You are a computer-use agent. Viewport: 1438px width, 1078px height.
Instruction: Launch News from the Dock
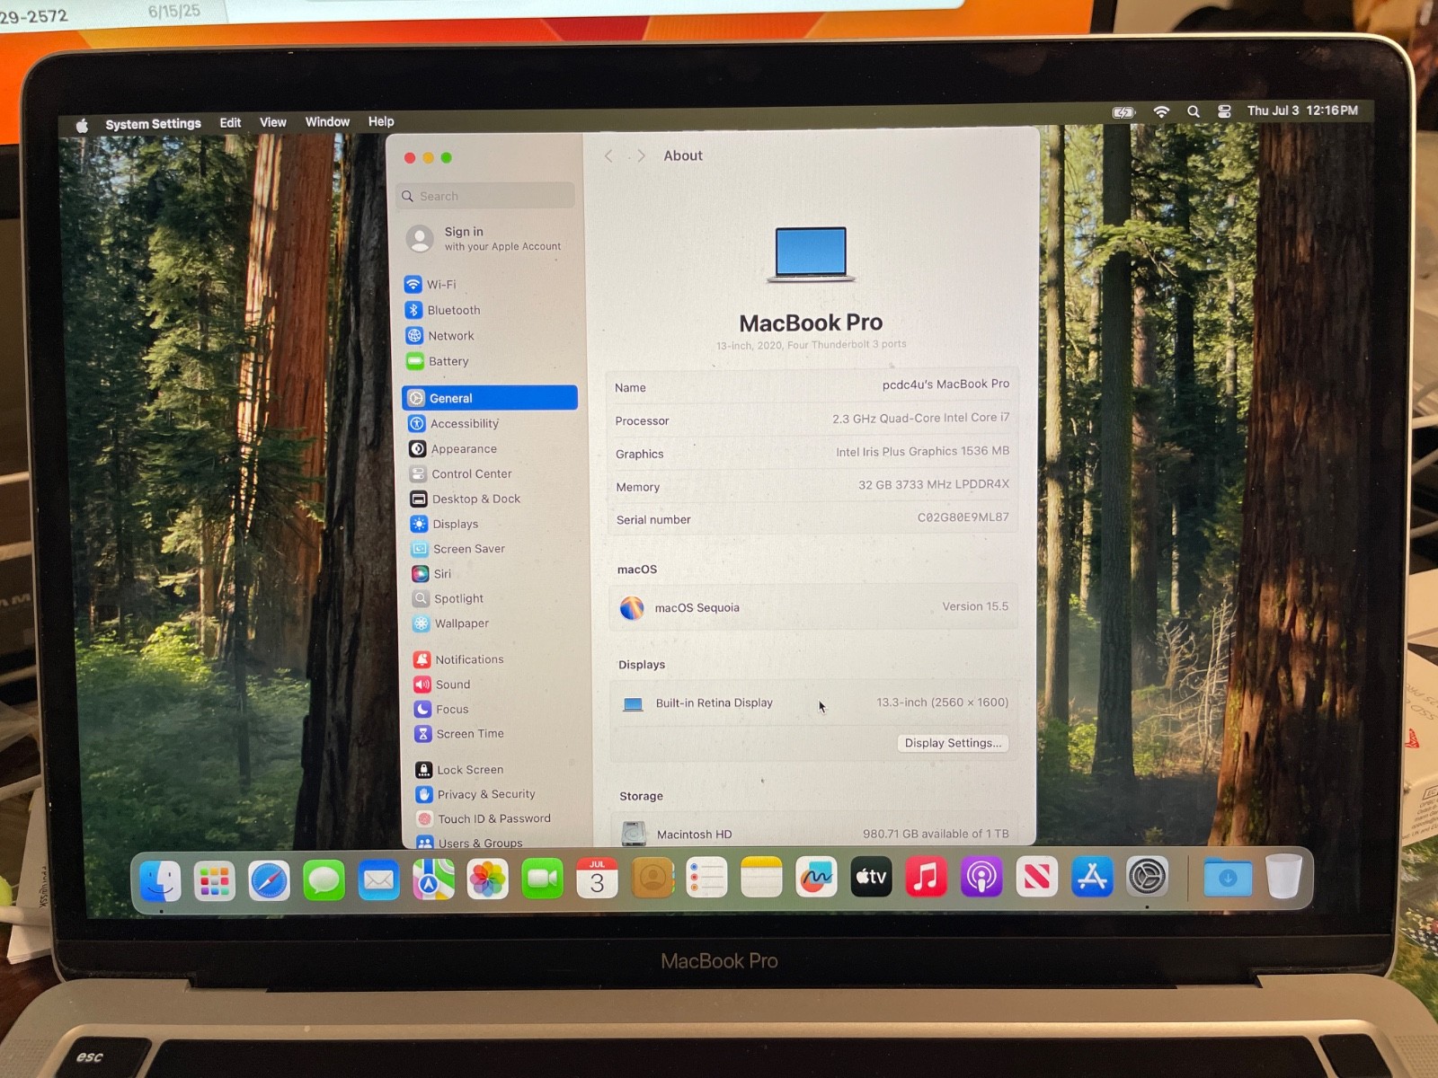click(x=1036, y=877)
